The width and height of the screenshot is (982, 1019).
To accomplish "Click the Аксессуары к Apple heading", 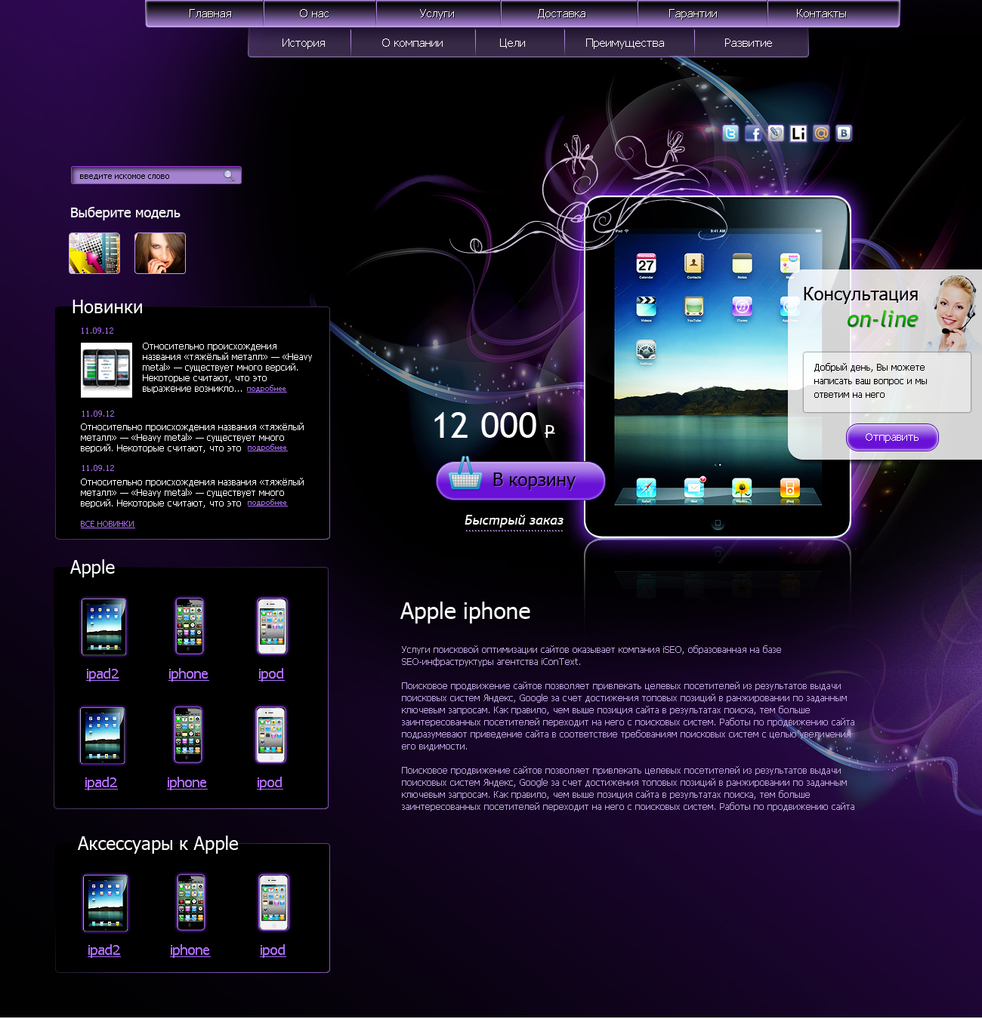I will (158, 844).
